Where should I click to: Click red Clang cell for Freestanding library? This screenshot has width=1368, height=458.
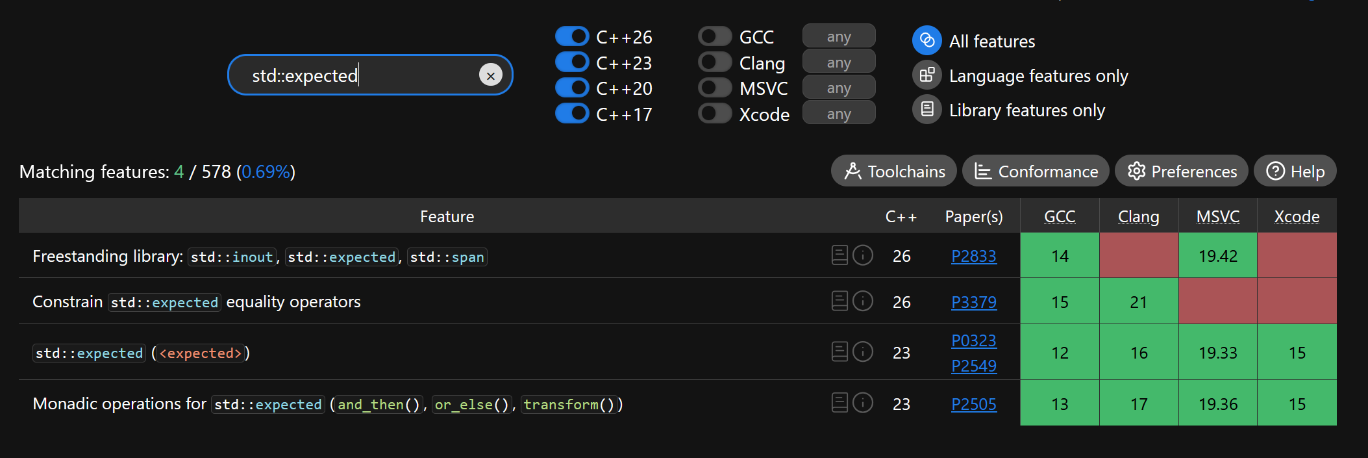click(x=1139, y=255)
